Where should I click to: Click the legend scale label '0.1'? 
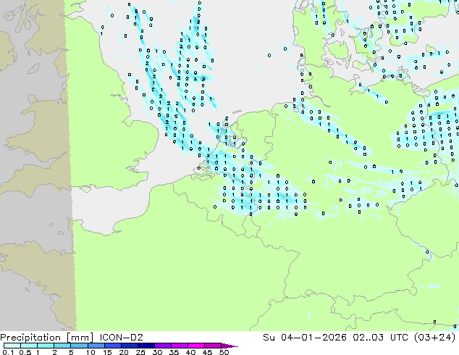(8, 352)
